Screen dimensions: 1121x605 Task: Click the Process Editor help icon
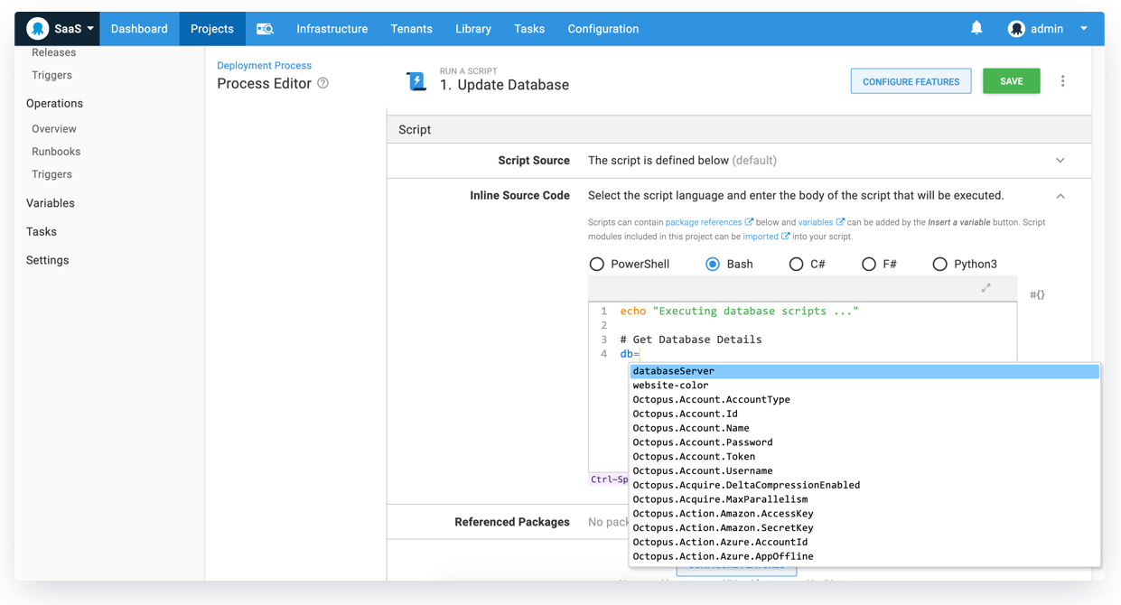[x=322, y=83]
